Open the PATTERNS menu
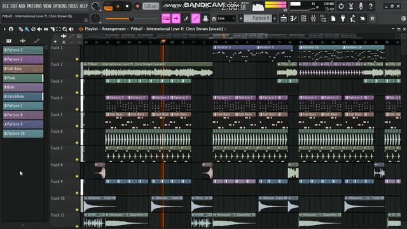407x229 pixels. coord(34,6)
